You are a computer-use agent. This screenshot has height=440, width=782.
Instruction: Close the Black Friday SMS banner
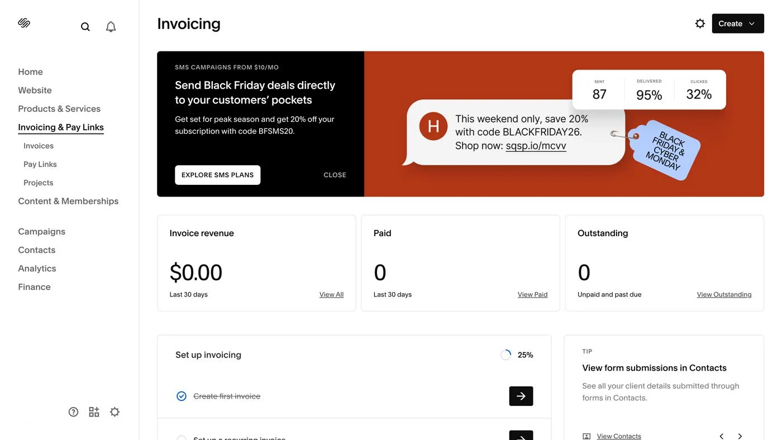[335, 175]
